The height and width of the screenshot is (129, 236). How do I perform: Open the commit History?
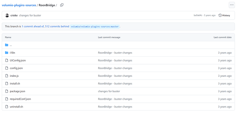click(x=224, y=15)
